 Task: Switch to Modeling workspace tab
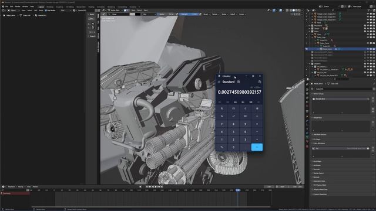point(50,7)
